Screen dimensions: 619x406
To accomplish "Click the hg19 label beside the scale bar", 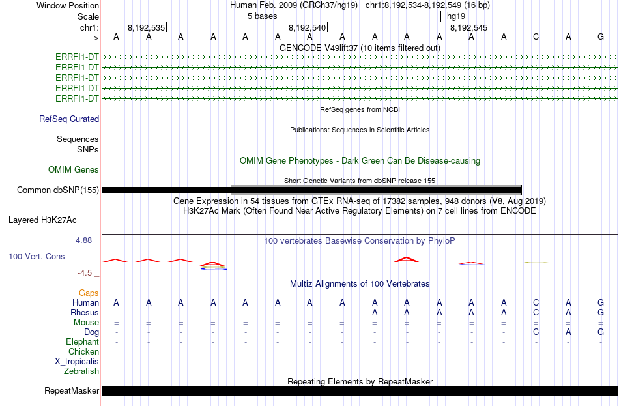I will point(456,16).
